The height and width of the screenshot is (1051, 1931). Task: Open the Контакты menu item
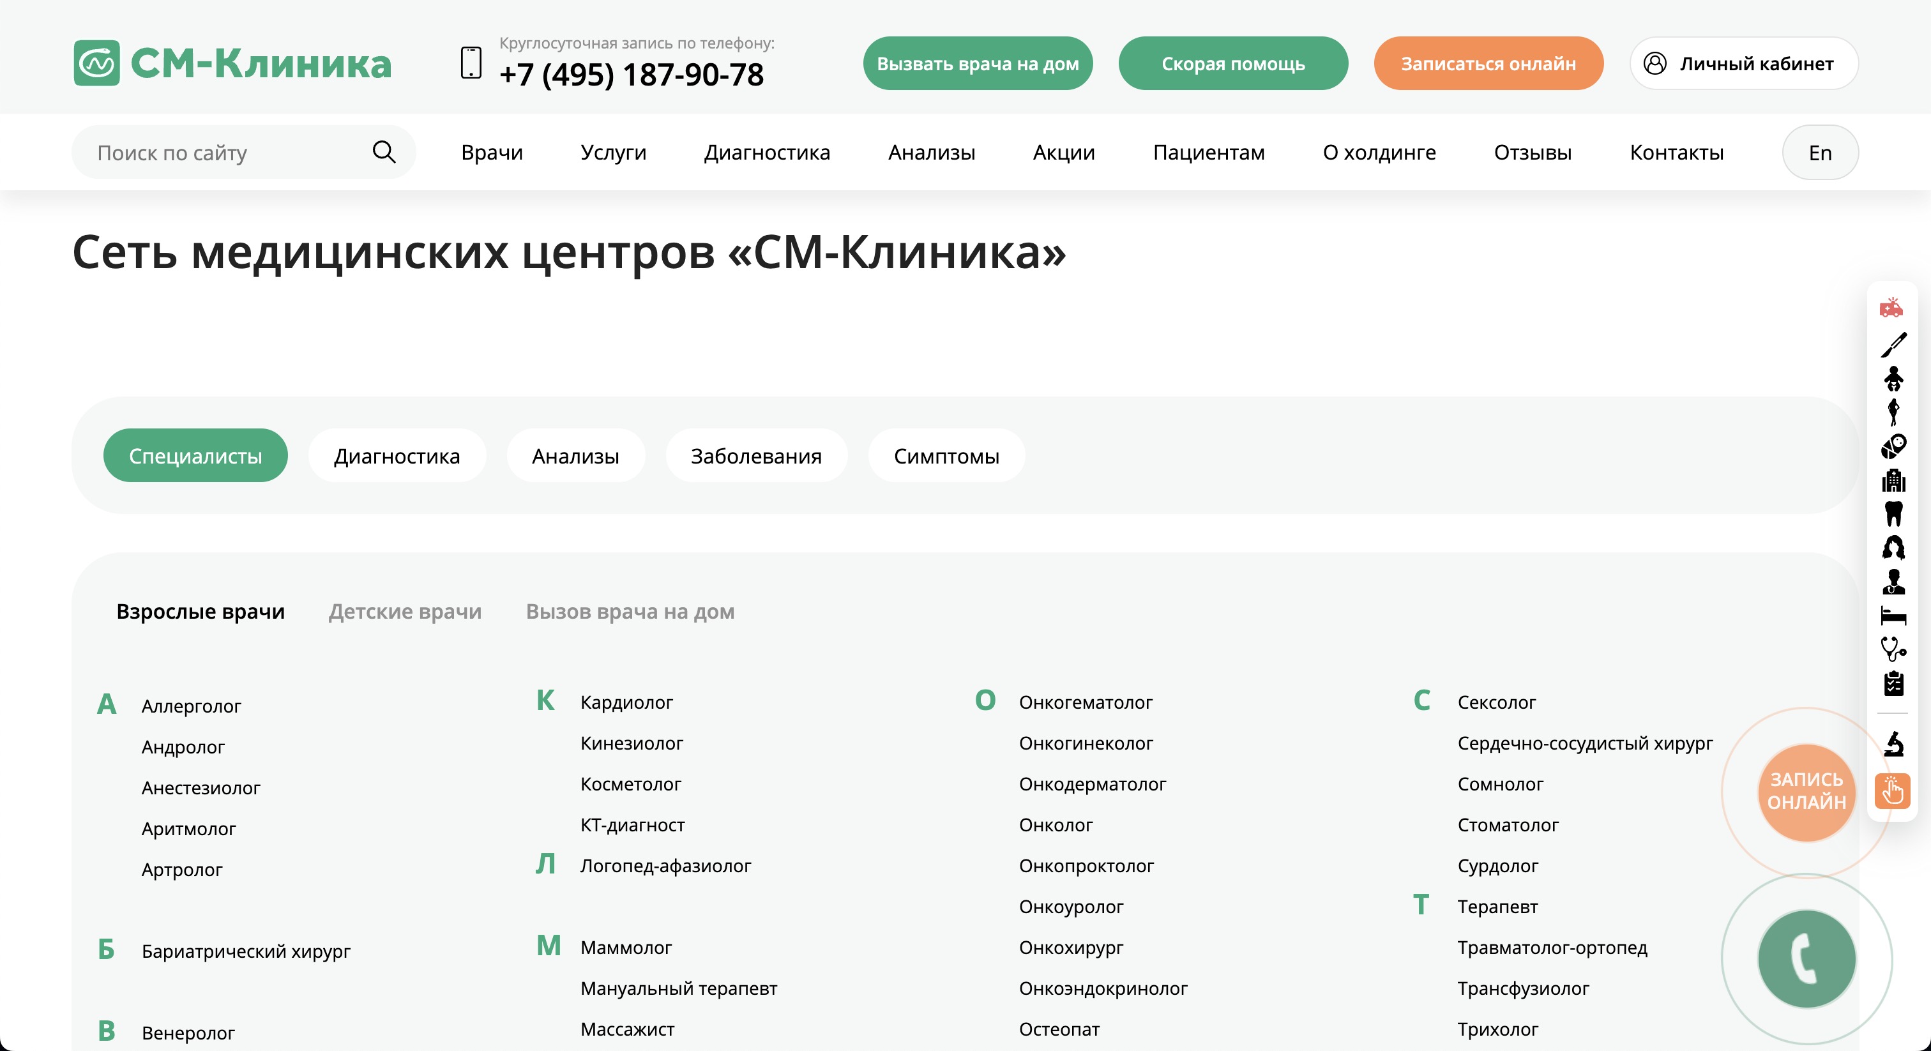click(x=1677, y=152)
